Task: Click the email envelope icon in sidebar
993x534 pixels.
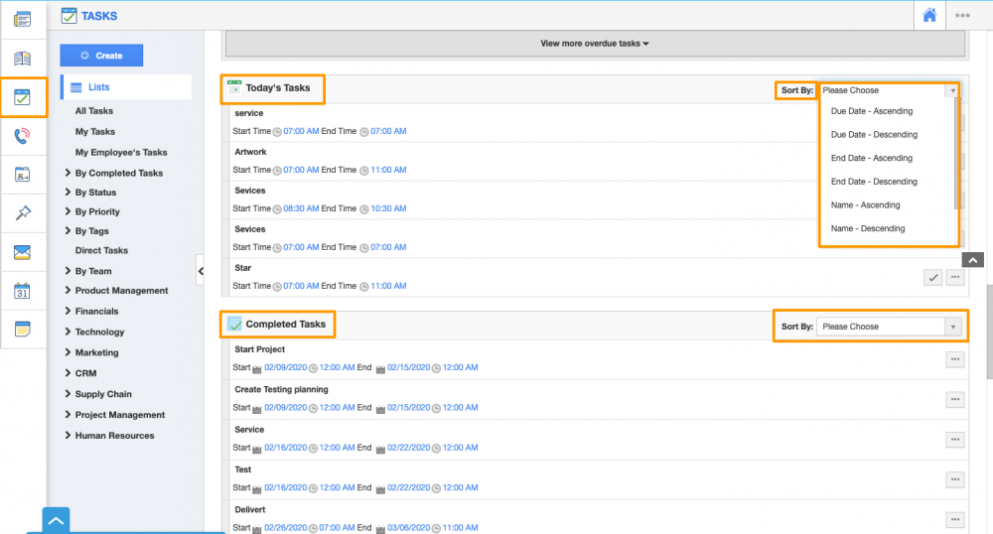Action: [x=23, y=252]
